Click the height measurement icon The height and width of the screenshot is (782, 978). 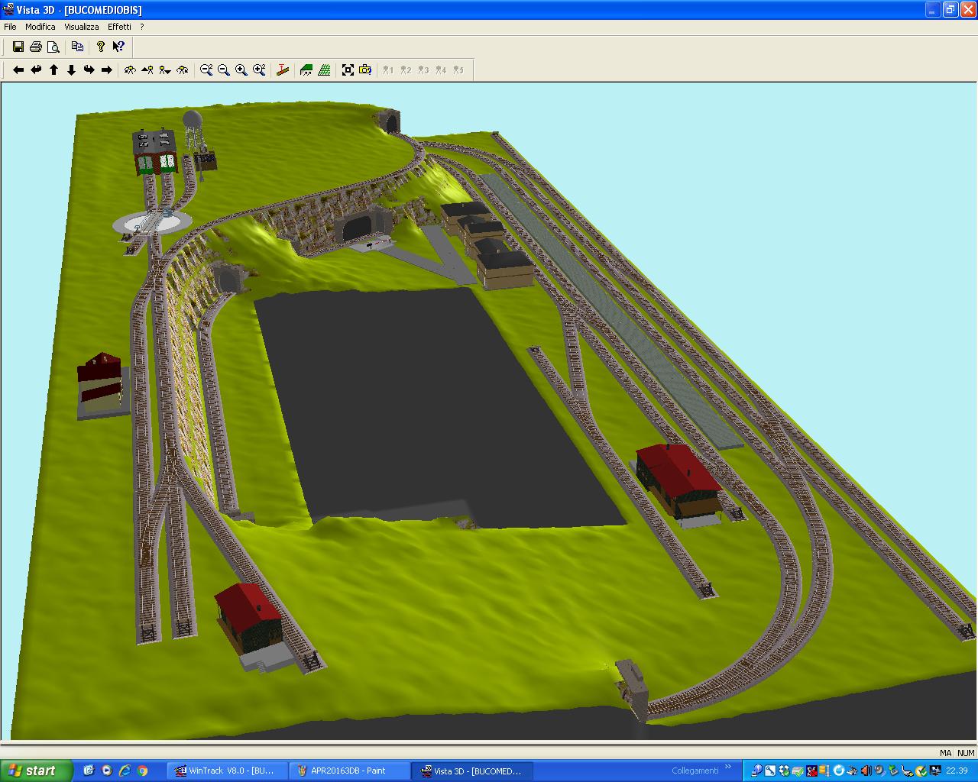click(283, 69)
